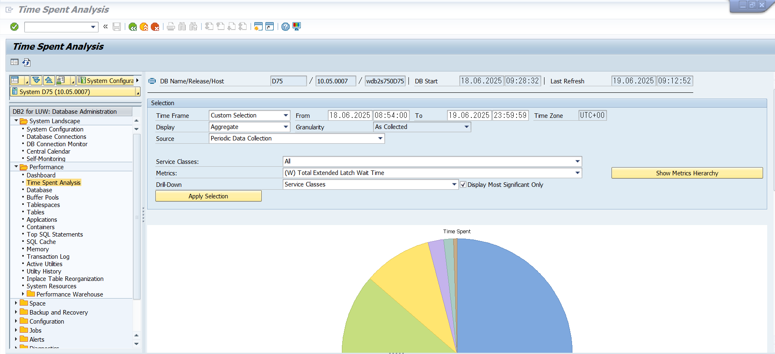
Task: Click the Customize Local Layout monitor icon
Action: pos(297,27)
